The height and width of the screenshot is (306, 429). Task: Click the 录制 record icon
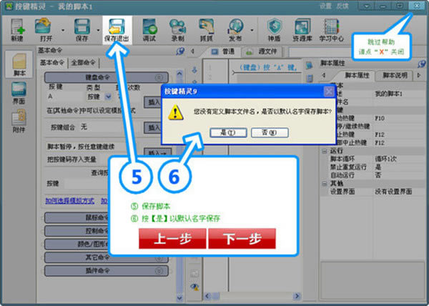(177, 30)
